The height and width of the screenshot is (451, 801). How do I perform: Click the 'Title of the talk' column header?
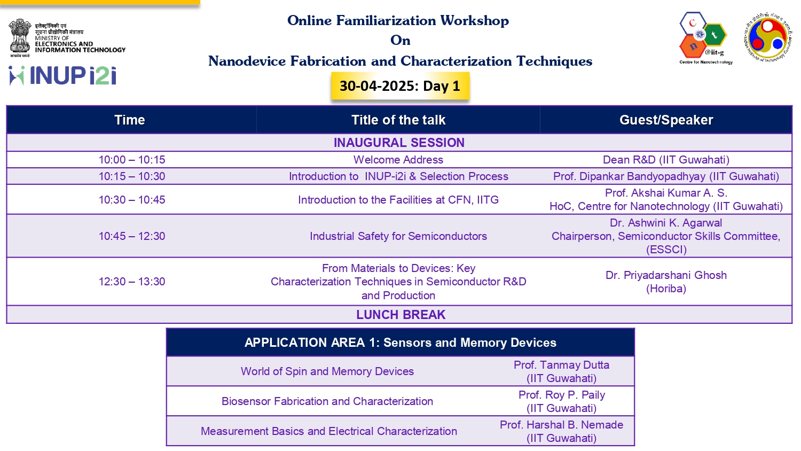[x=398, y=120]
